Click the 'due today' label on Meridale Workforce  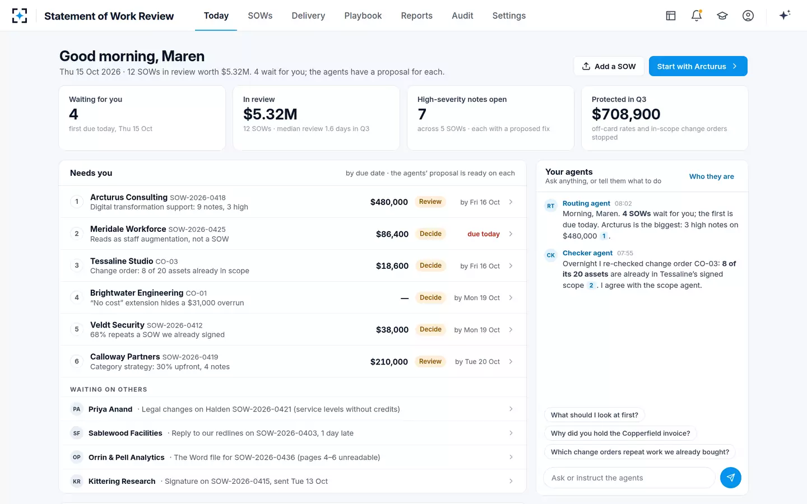pyautogui.click(x=484, y=234)
